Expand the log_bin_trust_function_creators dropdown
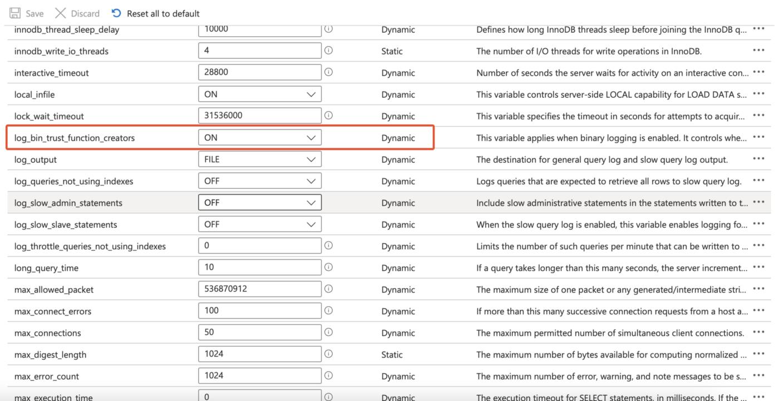The image size is (779, 401). click(259, 137)
